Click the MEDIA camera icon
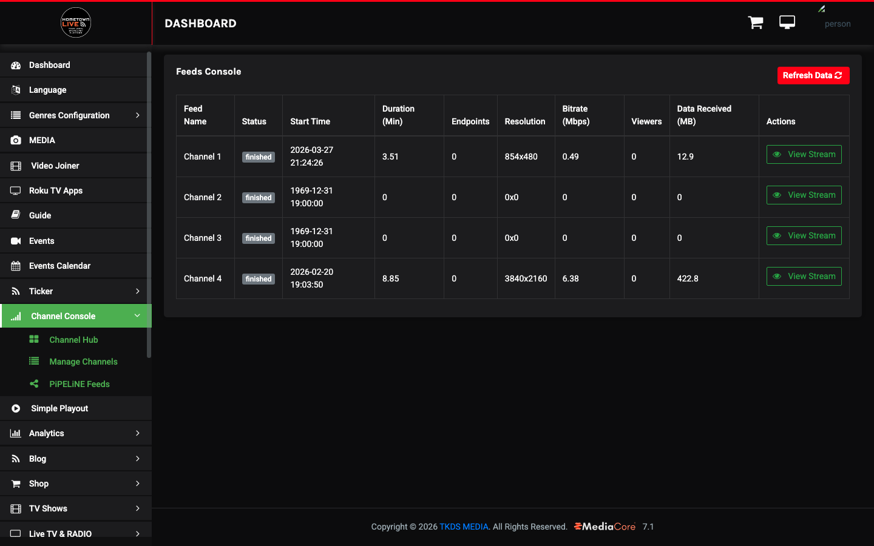Screen dimensions: 874x546 pyautogui.click(x=16, y=140)
